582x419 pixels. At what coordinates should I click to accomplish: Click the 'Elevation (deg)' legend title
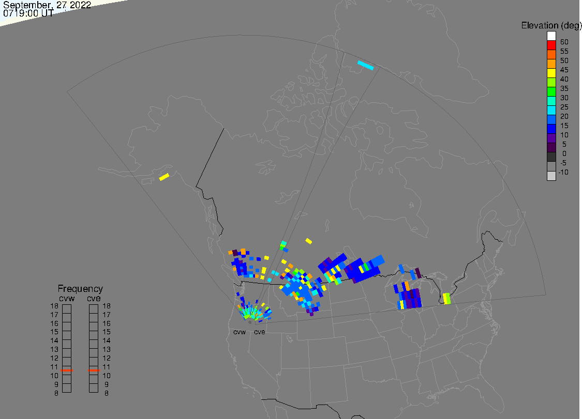tap(551, 25)
